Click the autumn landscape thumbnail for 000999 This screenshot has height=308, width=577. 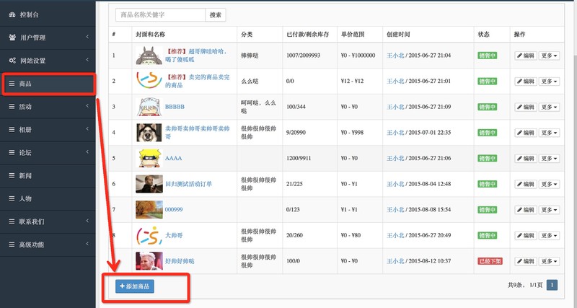tap(149, 209)
